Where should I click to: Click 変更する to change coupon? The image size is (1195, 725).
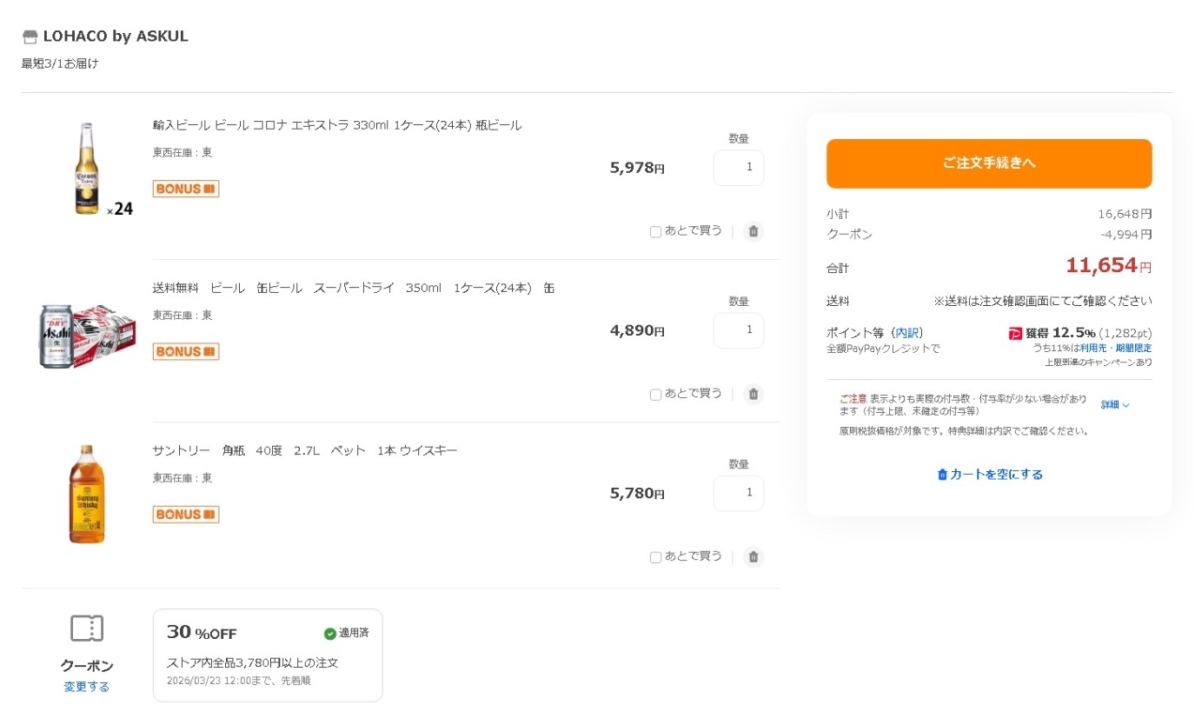point(87,687)
